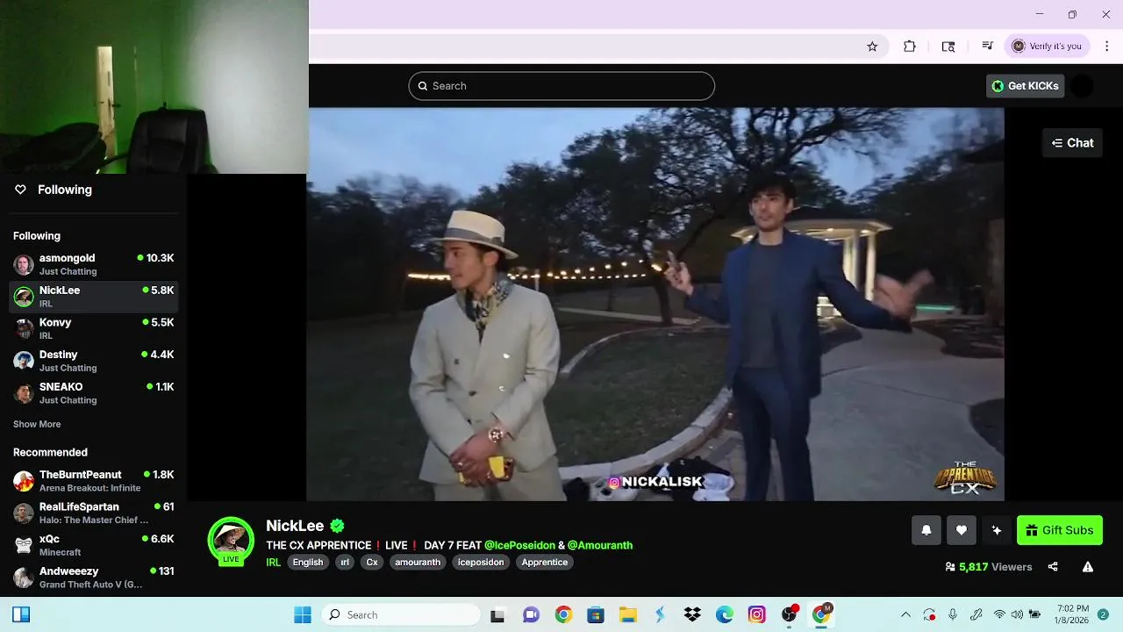Open the @Amouranth mention link
The image size is (1123, 632).
coord(600,545)
